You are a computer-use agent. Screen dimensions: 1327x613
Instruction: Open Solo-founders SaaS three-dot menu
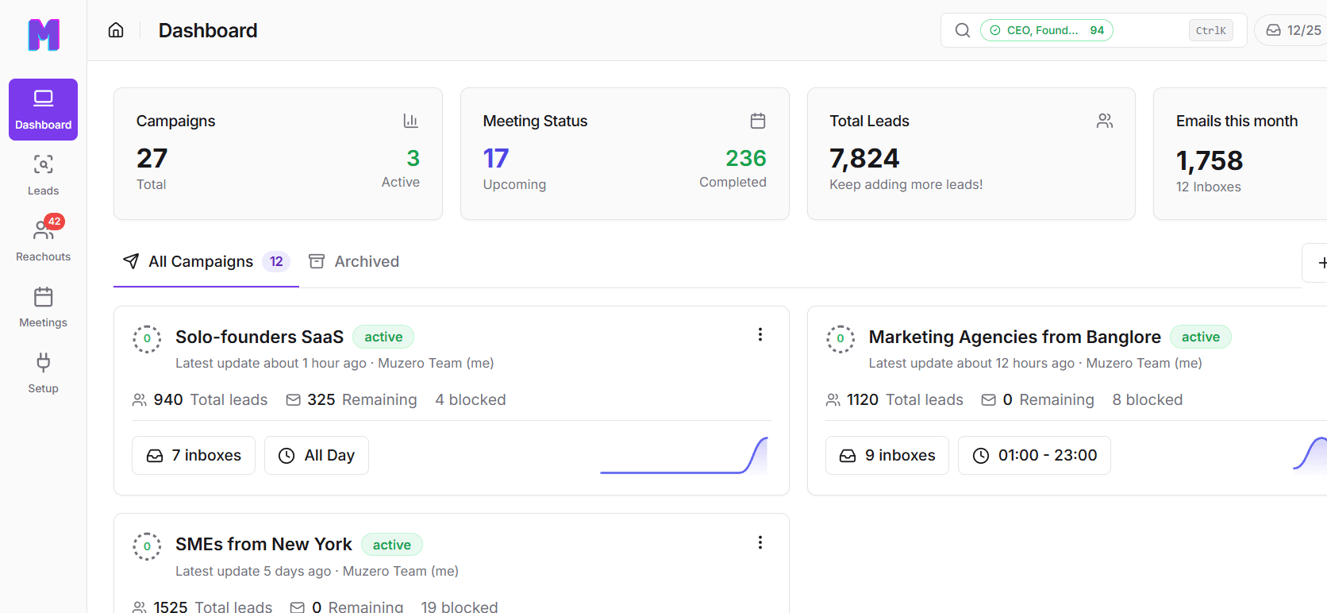click(x=760, y=335)
